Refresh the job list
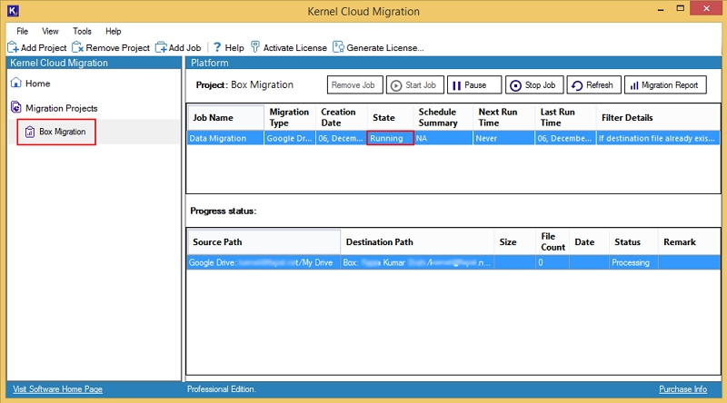Screen dimensions: 727x403 (593, 84)
